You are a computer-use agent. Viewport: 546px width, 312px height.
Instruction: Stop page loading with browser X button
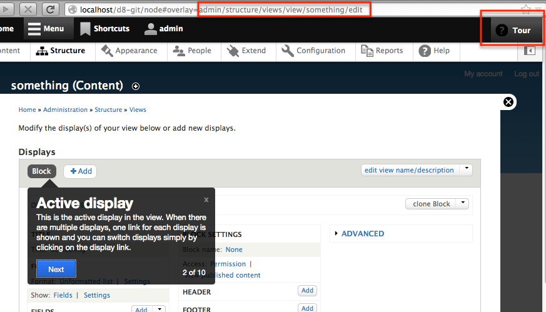pyautogui.click(x=28, y=9)
